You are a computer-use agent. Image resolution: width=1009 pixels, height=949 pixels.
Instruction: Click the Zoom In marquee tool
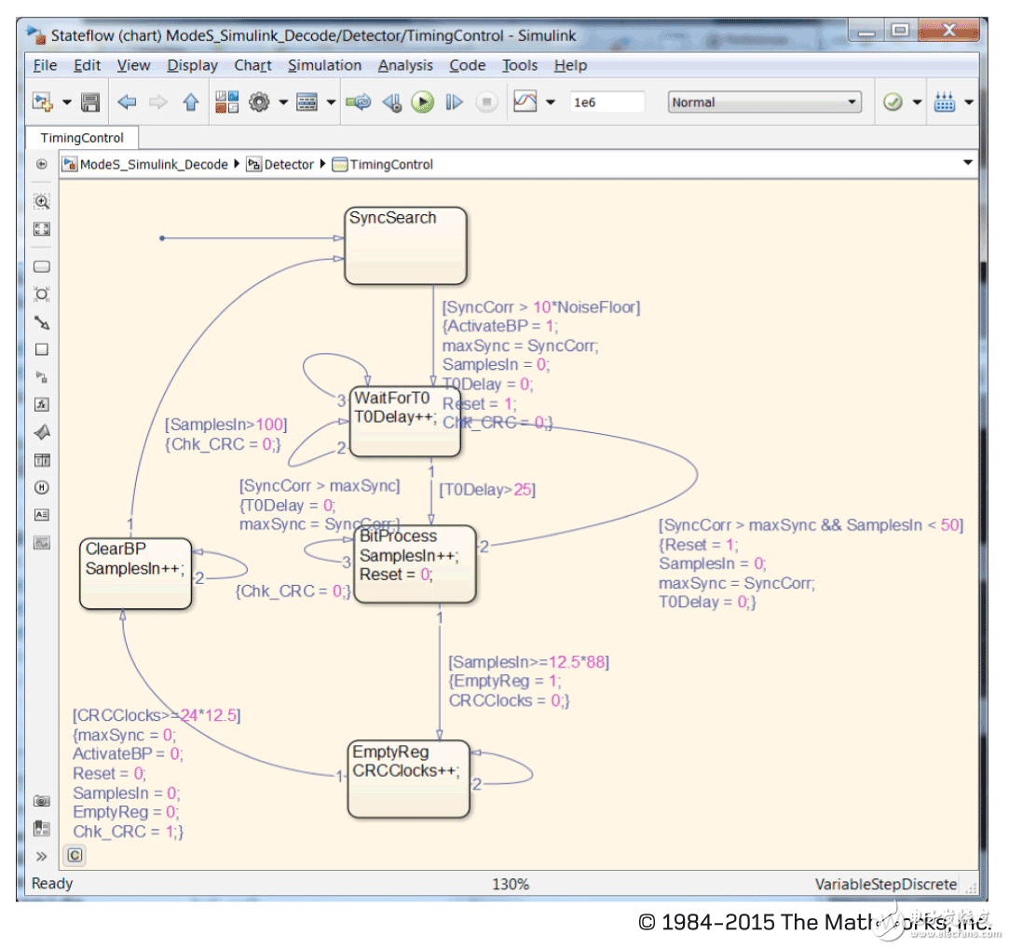click(x=41, y=202)
